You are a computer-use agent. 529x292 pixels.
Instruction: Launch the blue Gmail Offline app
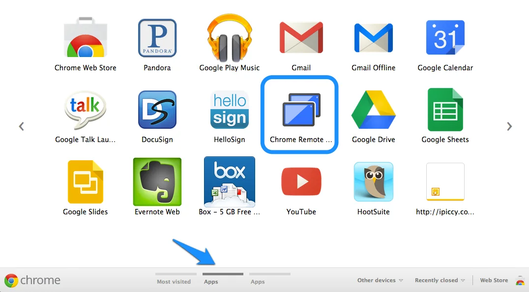point(374,38)
